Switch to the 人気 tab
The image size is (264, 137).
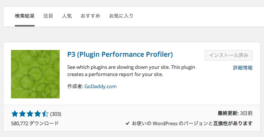[x=67, y=16]
